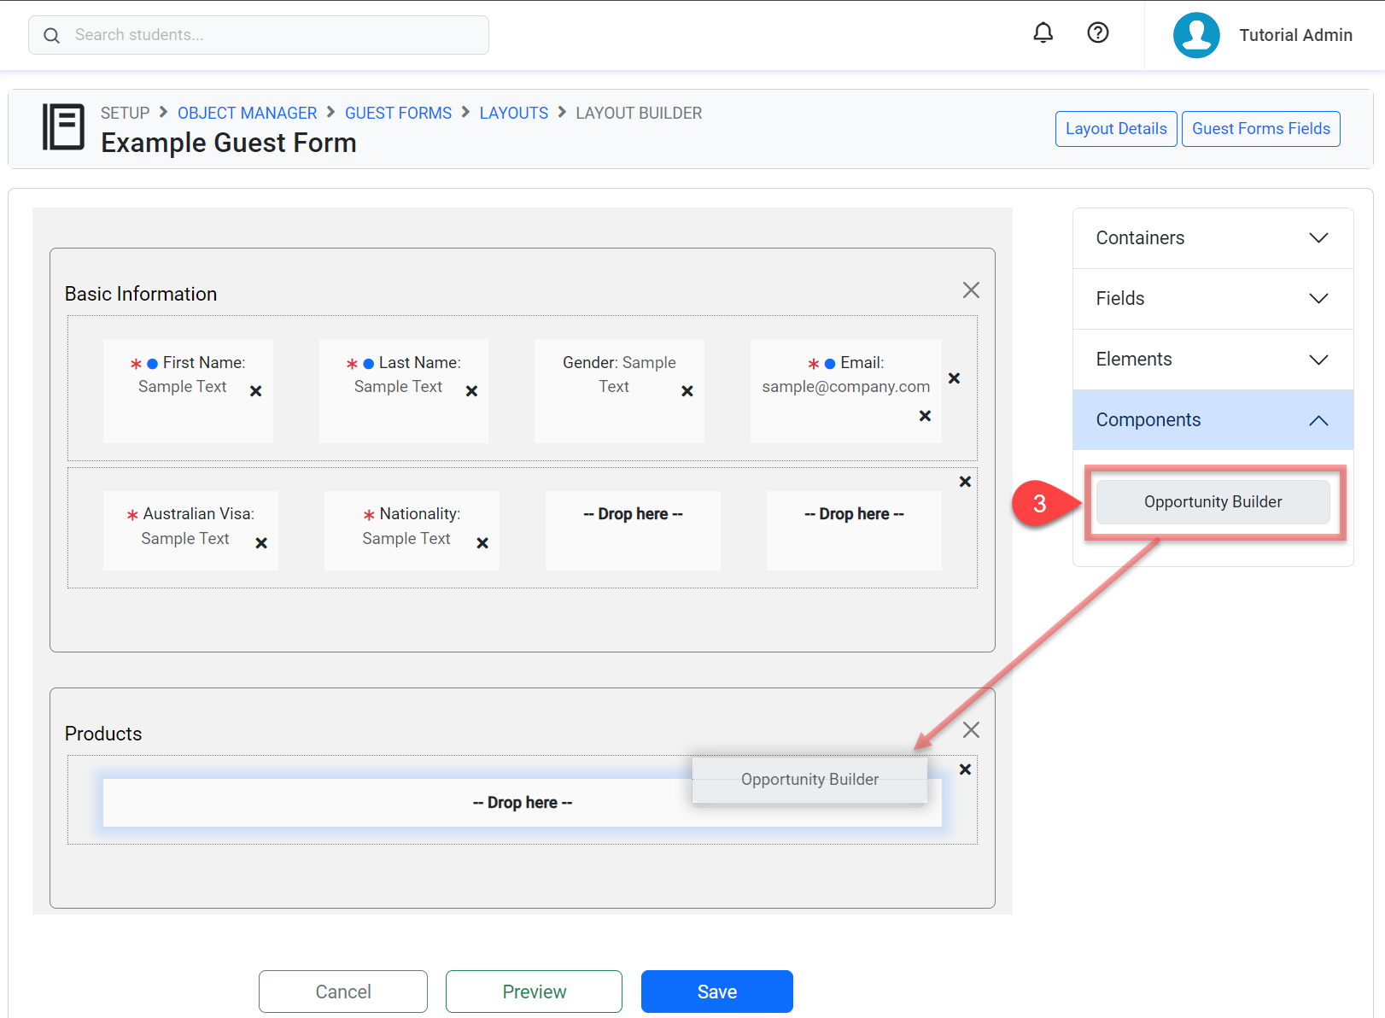
Task: Open the Tutorial Admin profile avatar
Action: [1195, 35]
